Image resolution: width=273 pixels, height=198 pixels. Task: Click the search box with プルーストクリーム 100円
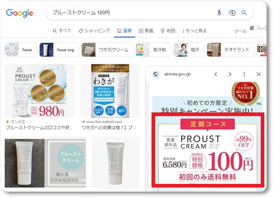pyautogui.click(x=149, y=13)
